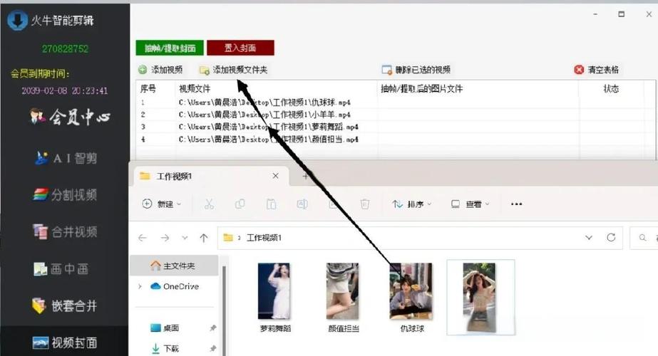Click the Copy icon in Explorer toolbar

tap(240, 204)
